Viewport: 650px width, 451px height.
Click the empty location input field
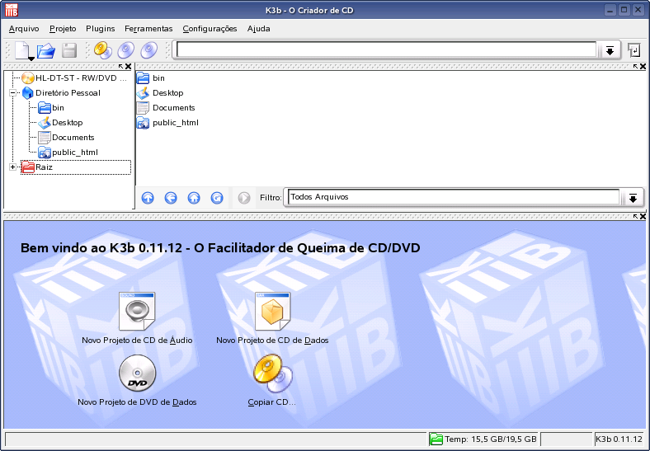pyautogui.click(x=386, y=50)
